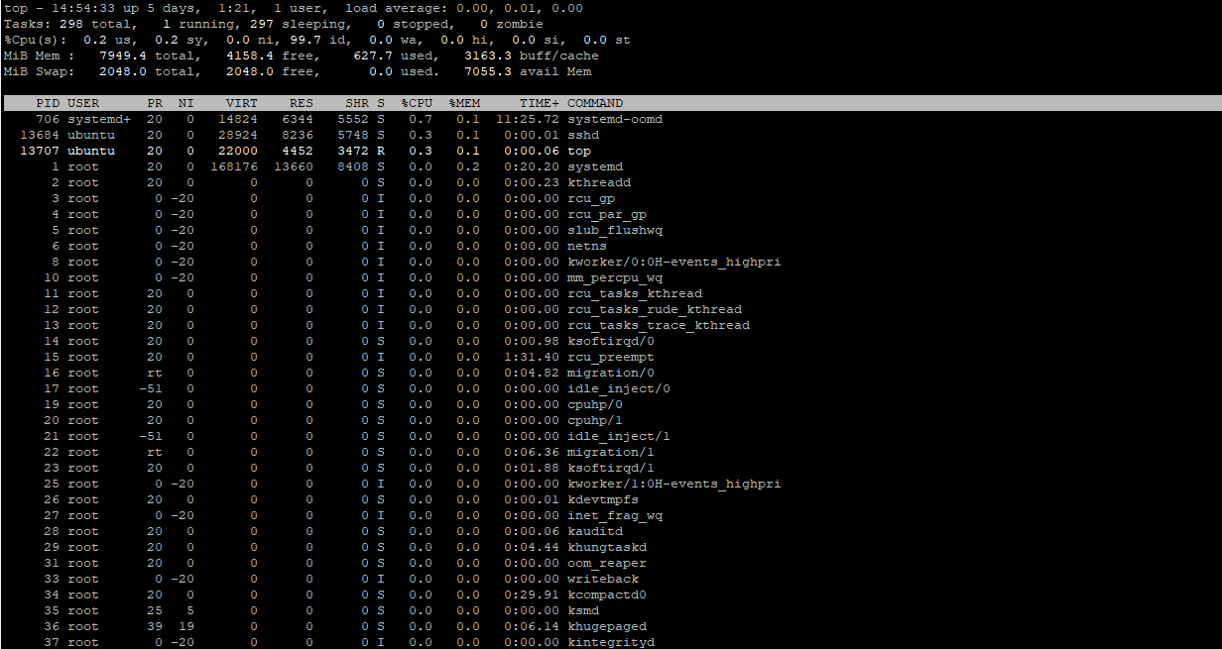1222x649 pixels.
Task: Click the rcu_gp process name
Action: [x=591, y=198]
